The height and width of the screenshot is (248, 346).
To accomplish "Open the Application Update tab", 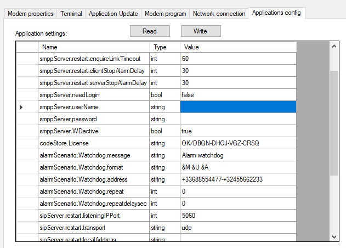I will coord(113,13).
